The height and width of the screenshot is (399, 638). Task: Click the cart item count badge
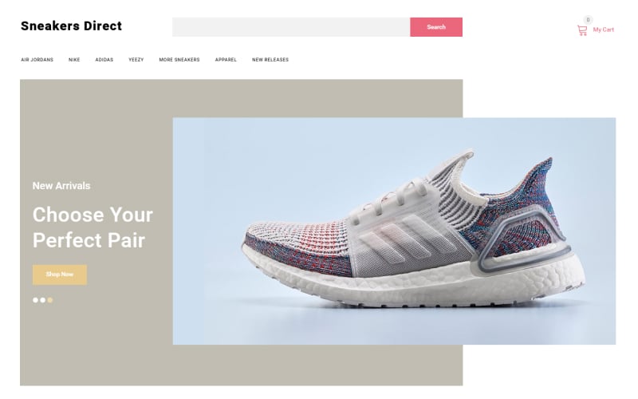pyautogui.click(x=588, y=19)
